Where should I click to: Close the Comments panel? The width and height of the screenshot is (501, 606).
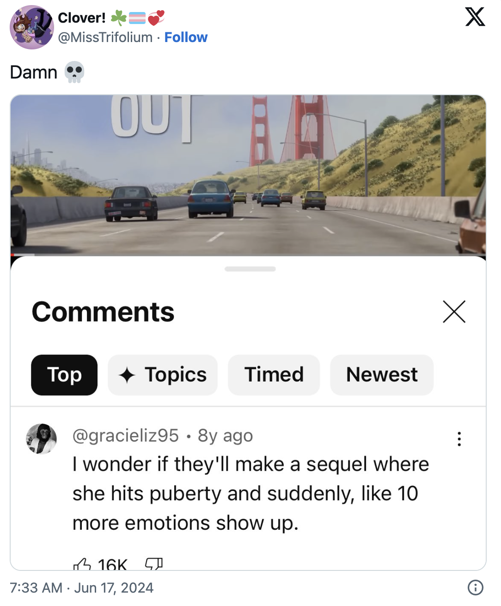(x=454, y=312)
